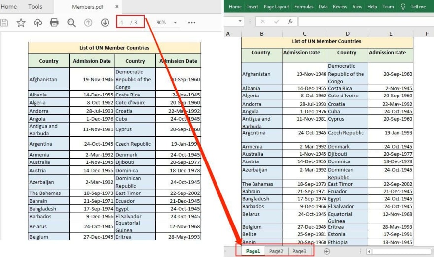434x257 pixels.
Task: Cancel formula entry with X icon
Action: tap(263, 21)
